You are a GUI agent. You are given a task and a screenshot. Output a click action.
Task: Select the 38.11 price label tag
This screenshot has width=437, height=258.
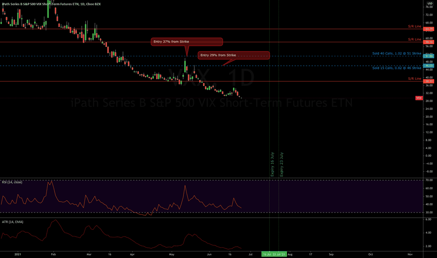tap(429, 82)
